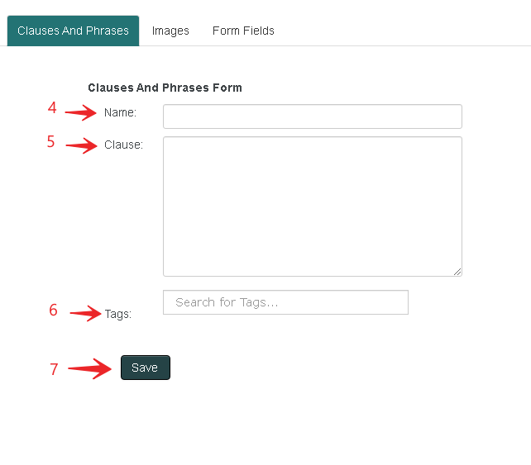This screenshot has height=465, width=531.
Task: Click the red number 4 annotation
Action: [x=52, y=108]
